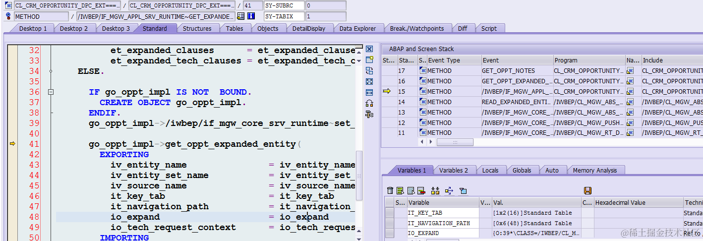This screenshot has height=241, width=703.
Task: Select the IT_NAVIGATION_PATH variable cell
Action: [x=443, y=223]
